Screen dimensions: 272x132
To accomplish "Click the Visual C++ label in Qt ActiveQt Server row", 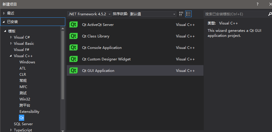I will point(185,25).
